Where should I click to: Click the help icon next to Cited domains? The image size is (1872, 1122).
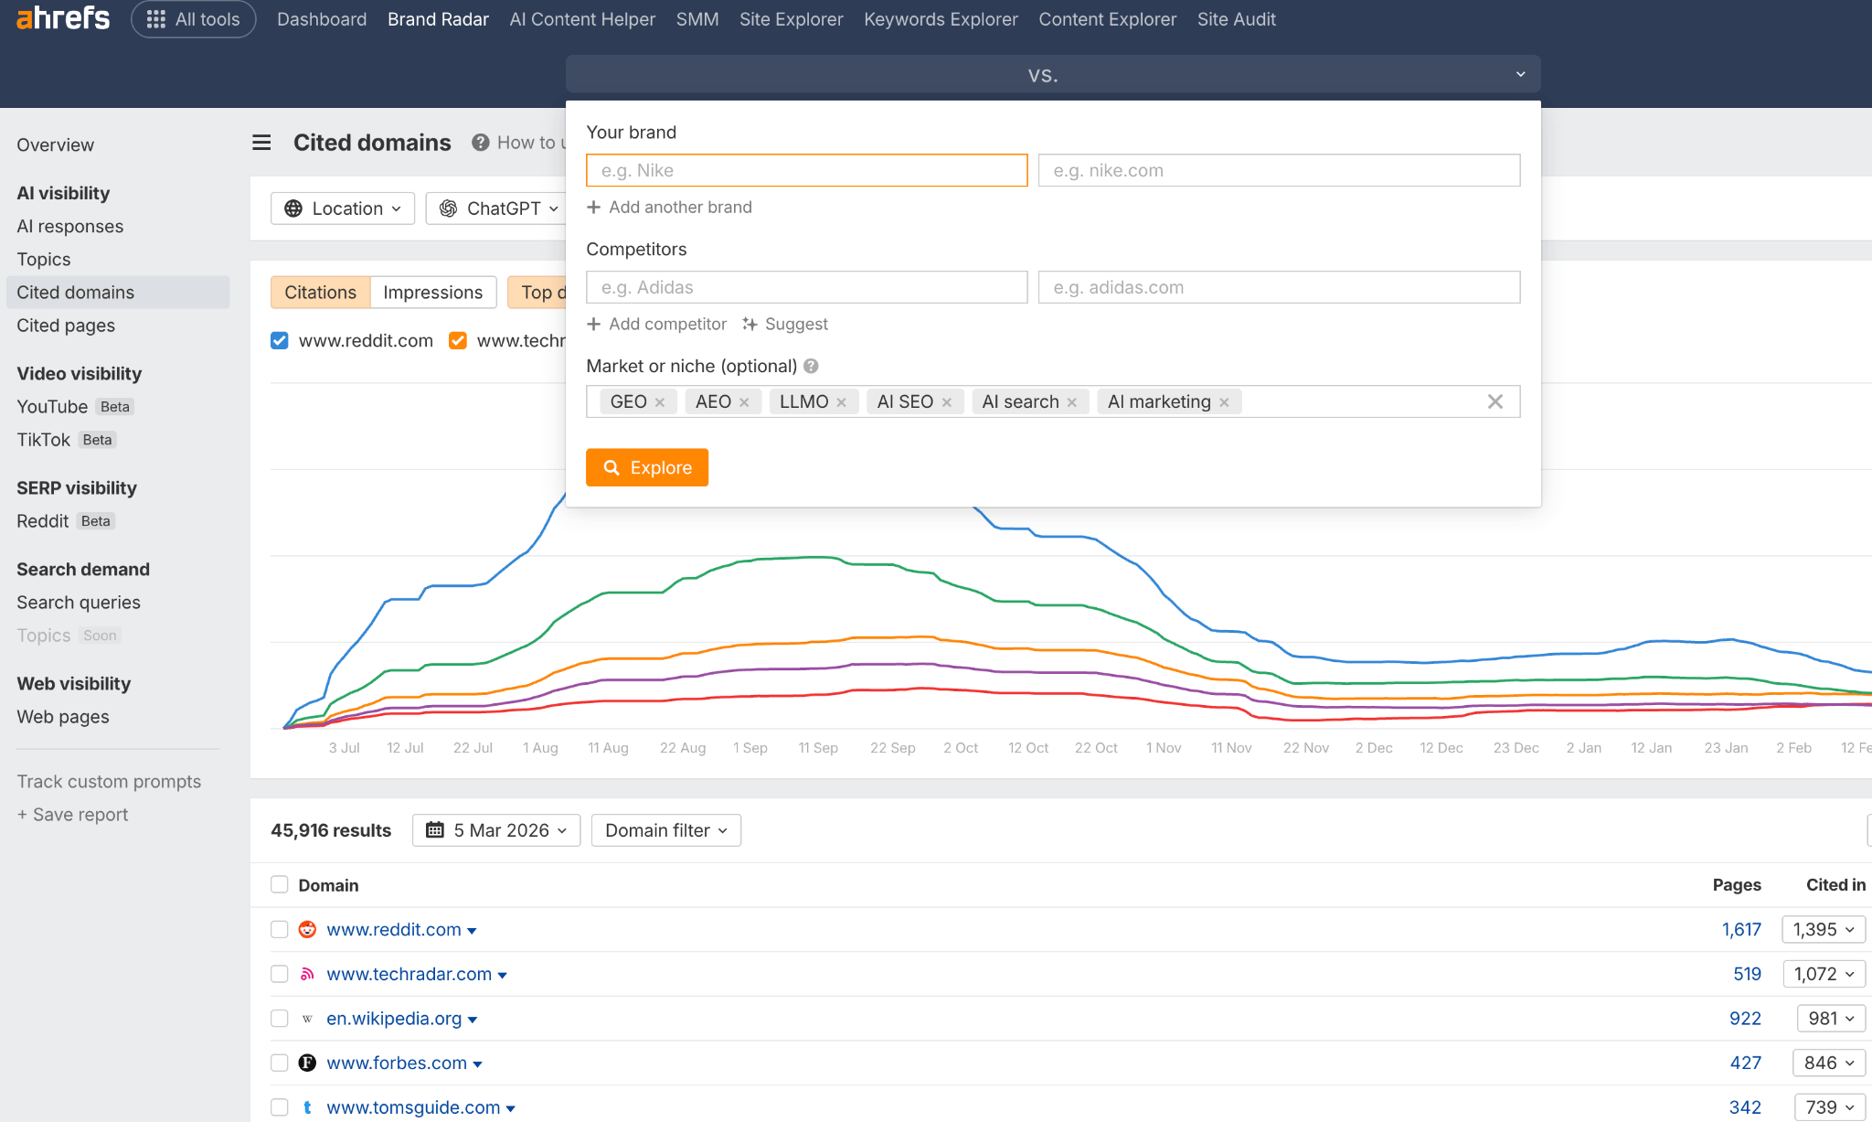[x=480, y=143]
